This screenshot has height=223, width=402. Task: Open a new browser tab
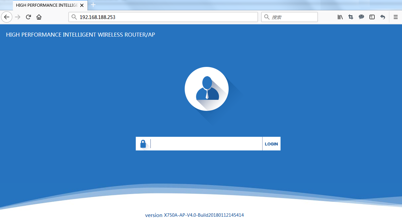(93, 5)
